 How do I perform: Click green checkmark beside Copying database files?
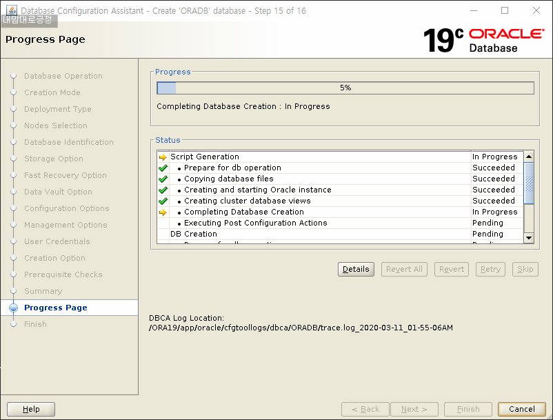(163, 179)
